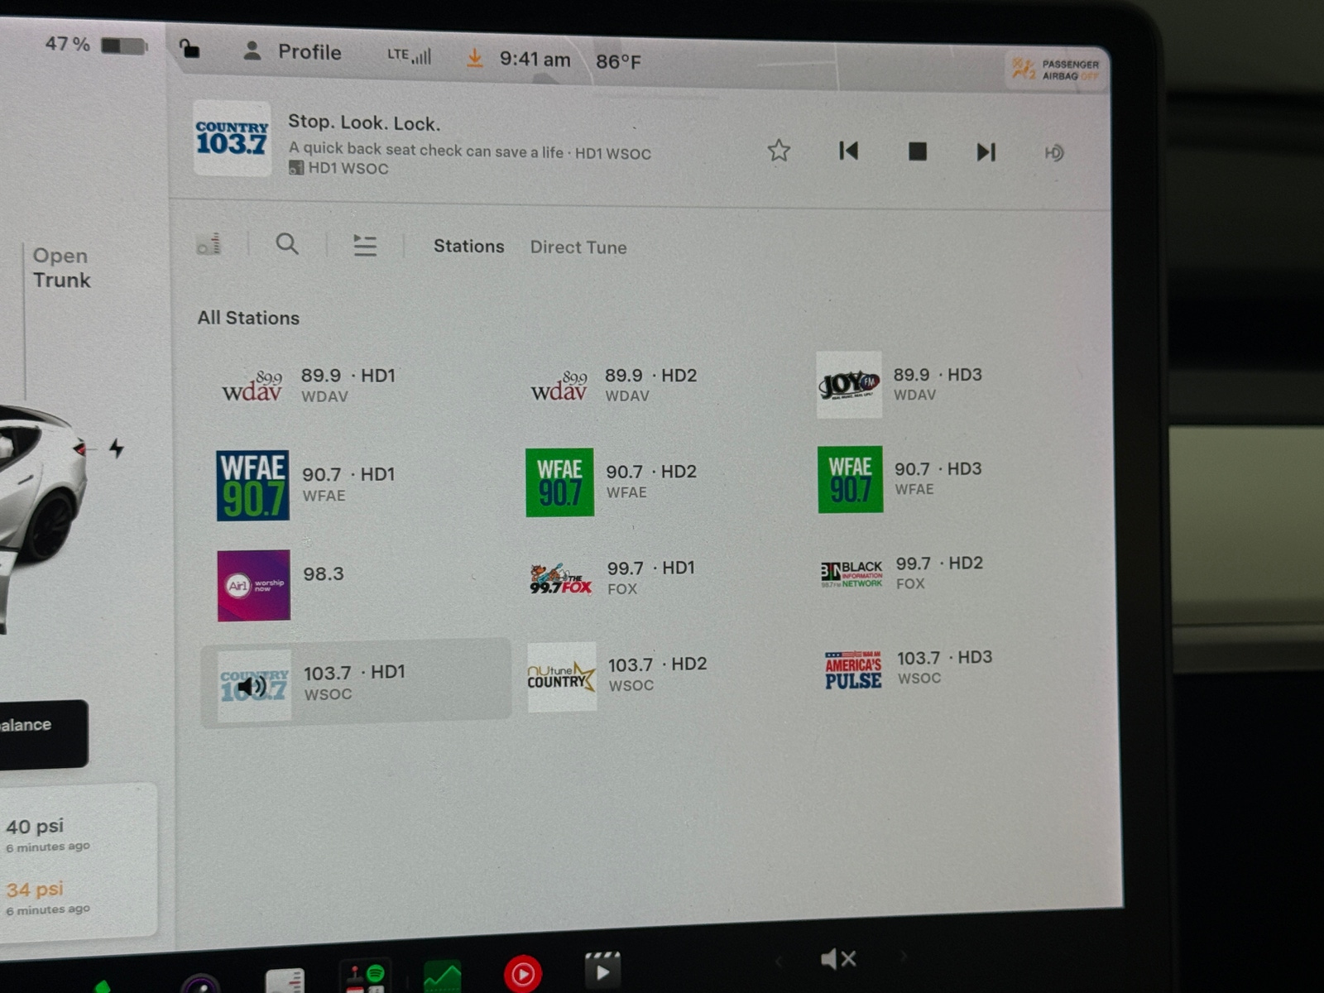The height and width of the screenshot is (993, 1324).
Task: Open the Spotify and arcade app folder
Action: point(365,976)
